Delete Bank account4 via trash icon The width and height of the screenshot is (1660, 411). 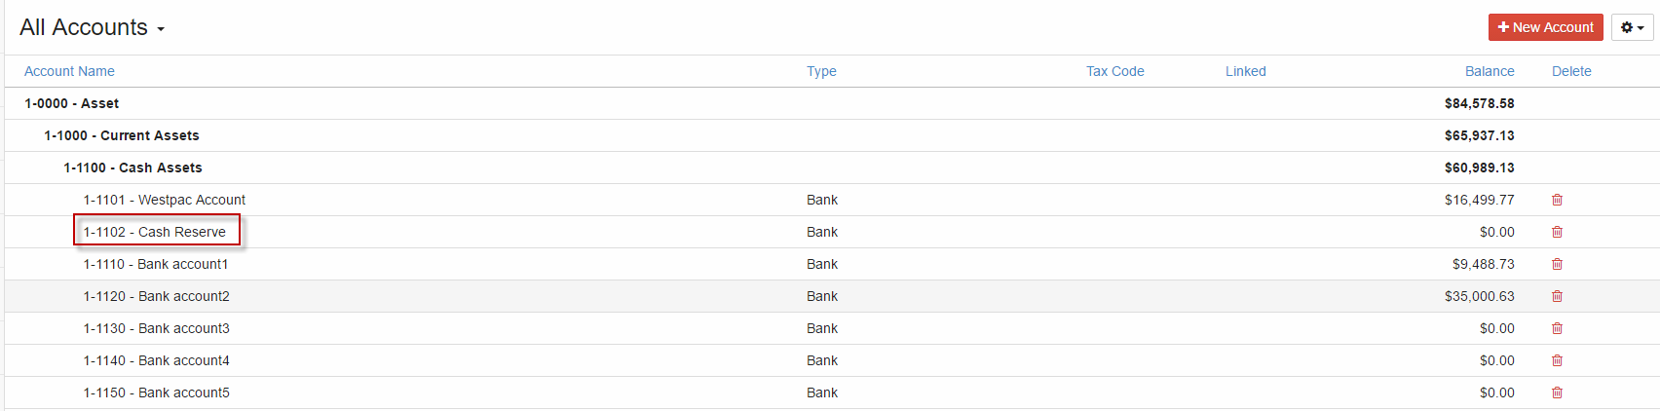(x=1557, y=360)
